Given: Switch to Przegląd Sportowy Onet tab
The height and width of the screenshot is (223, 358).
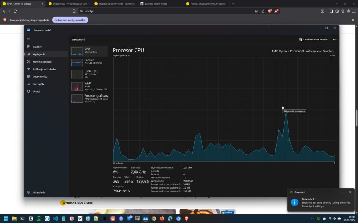Looking at the screenshot, I should point(114,4).
